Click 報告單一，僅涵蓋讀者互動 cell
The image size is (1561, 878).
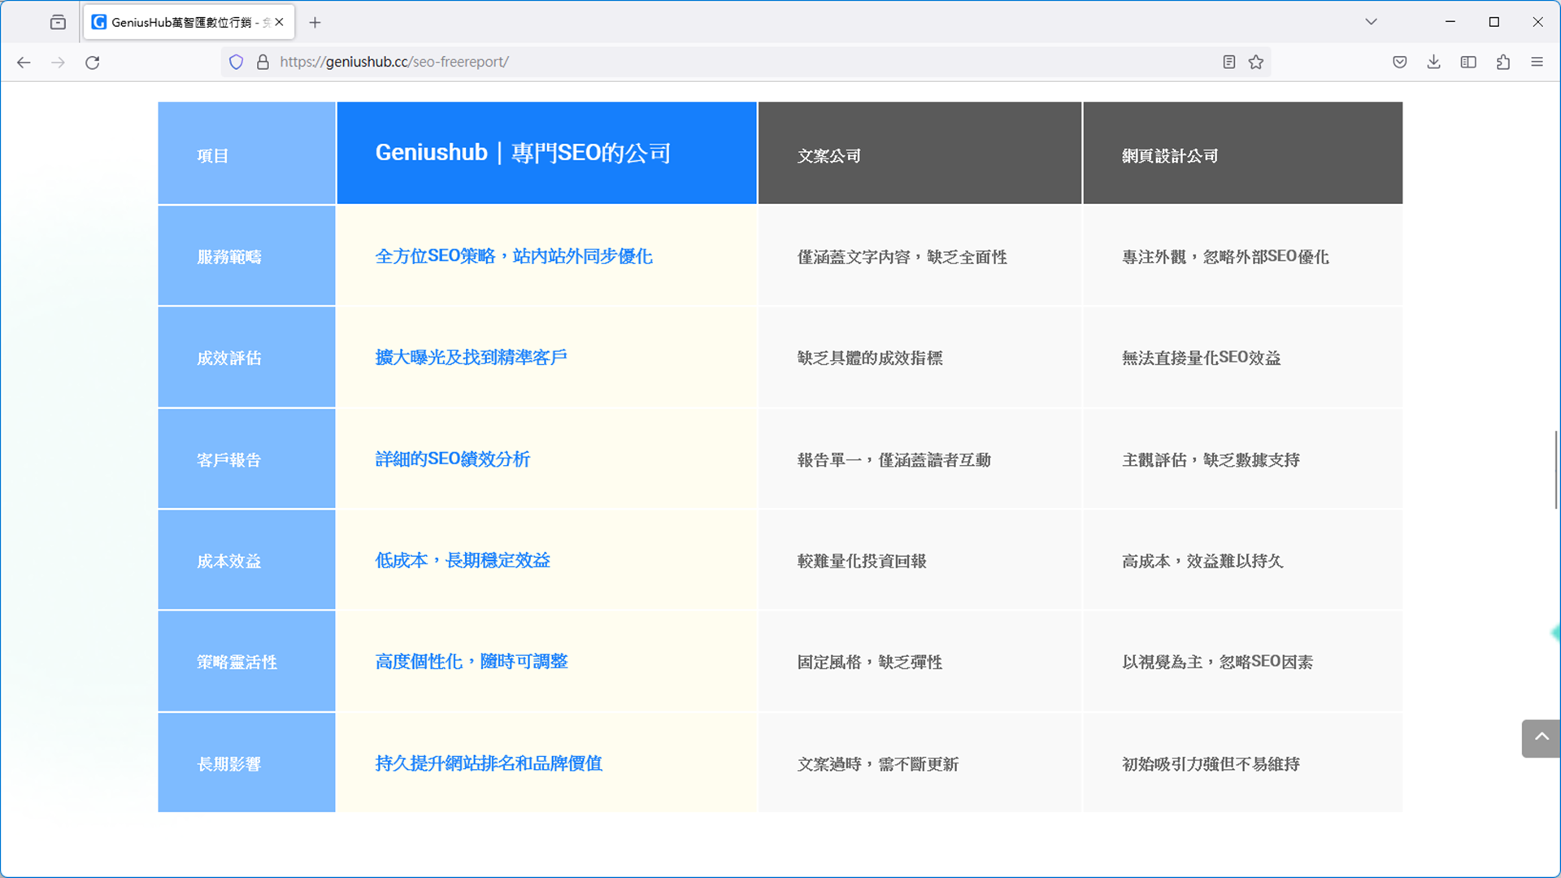[920, 459]
